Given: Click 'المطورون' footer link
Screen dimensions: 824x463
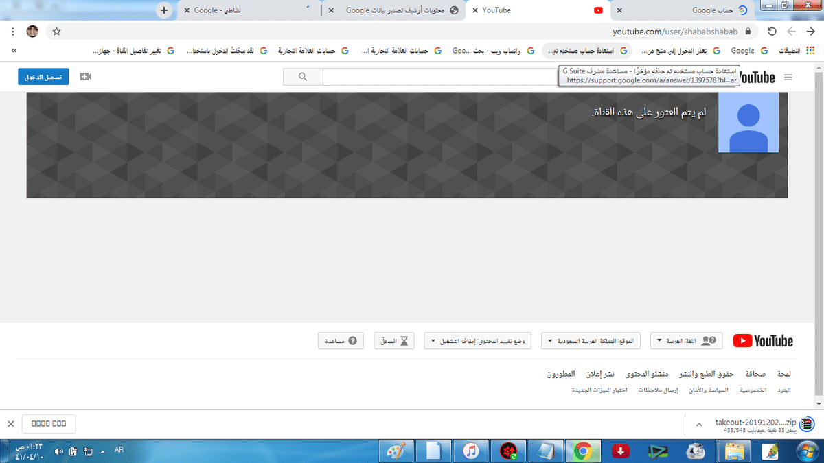Looking at the screenshot, I should tap(562, 375).
